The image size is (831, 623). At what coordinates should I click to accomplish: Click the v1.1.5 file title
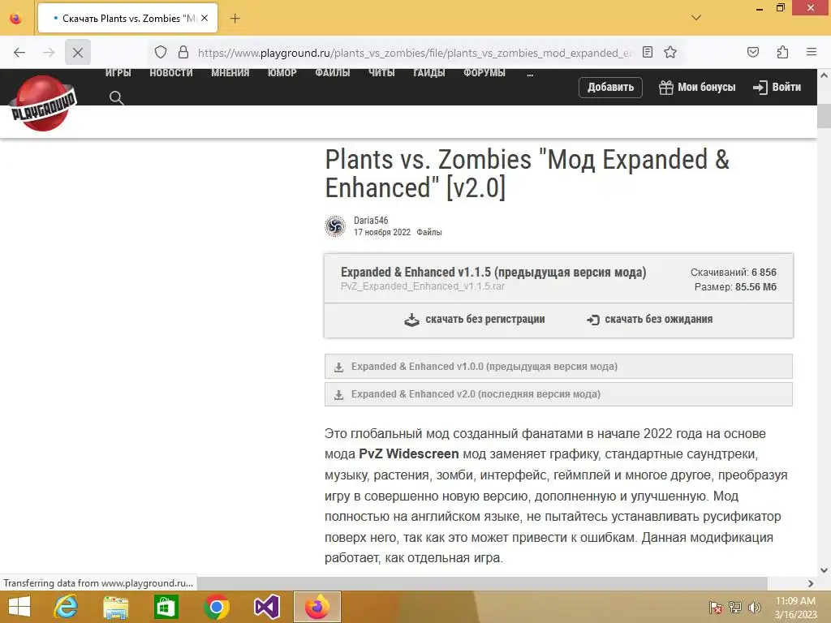coord(493,273)
